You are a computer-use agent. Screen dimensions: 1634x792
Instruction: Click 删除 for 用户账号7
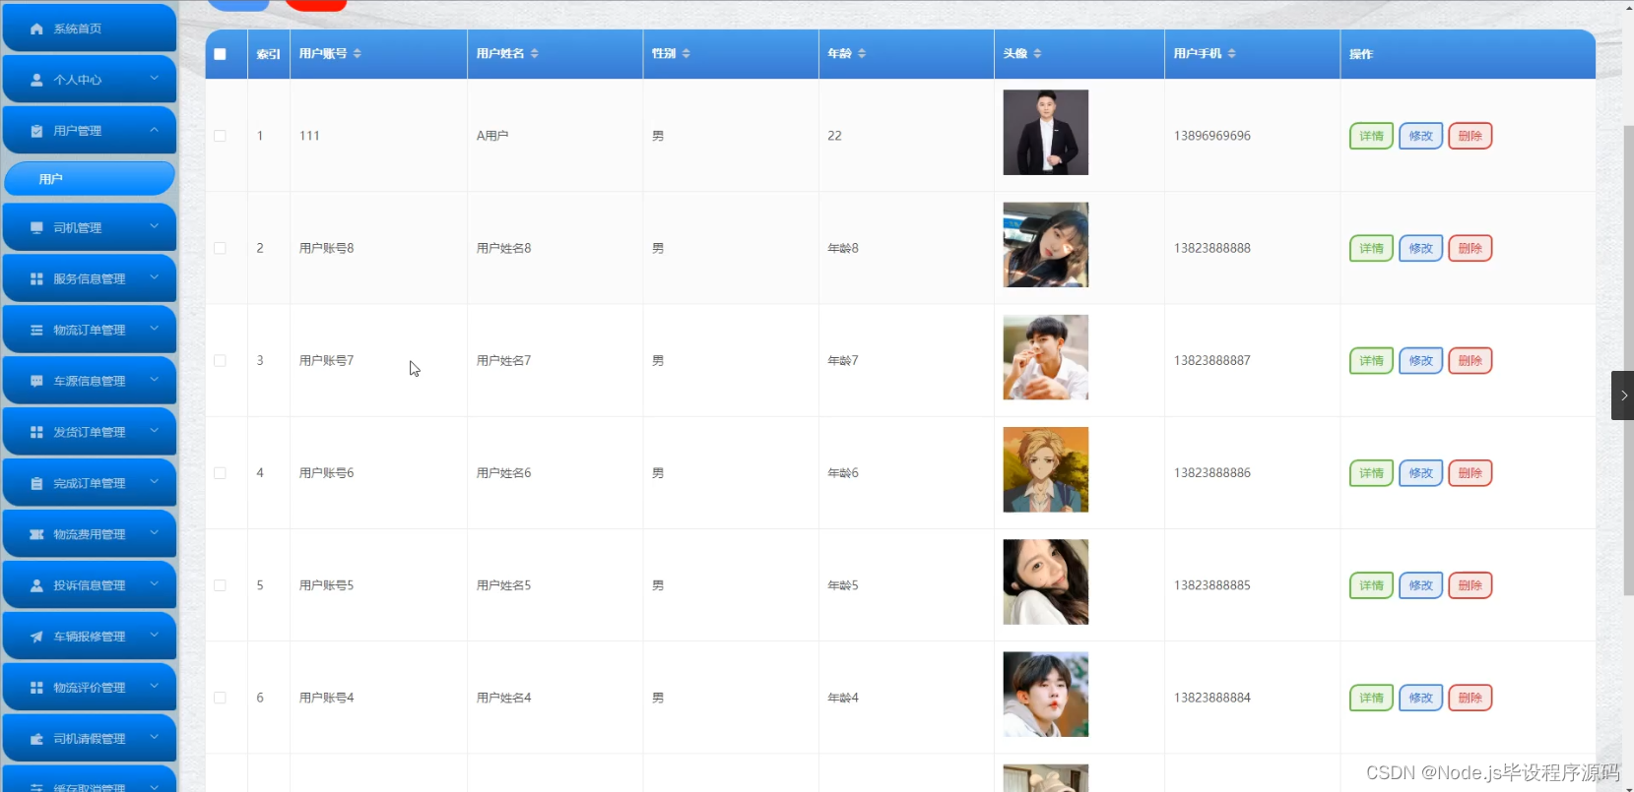click(1470, 361)
